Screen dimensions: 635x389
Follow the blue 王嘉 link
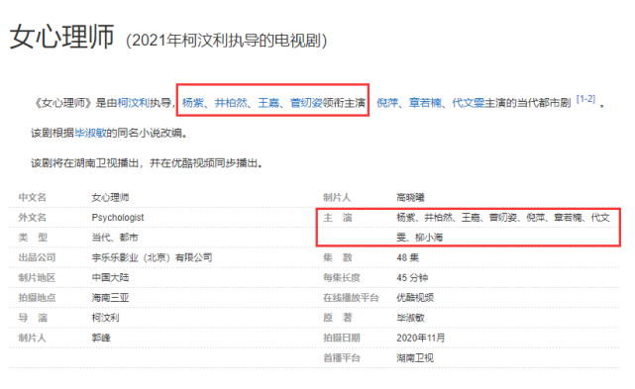(x=268, y=103)
